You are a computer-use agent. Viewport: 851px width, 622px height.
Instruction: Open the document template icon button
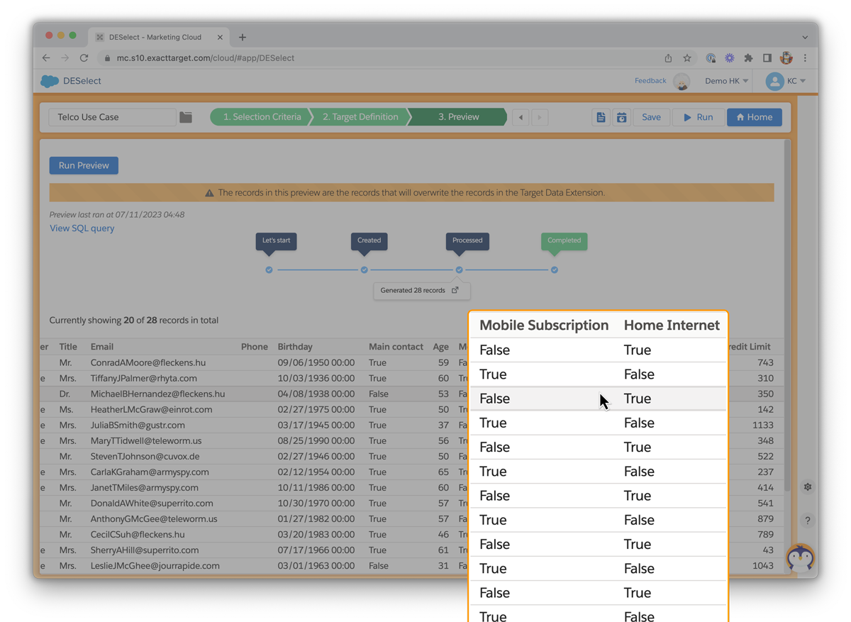(x=601, y=117)
